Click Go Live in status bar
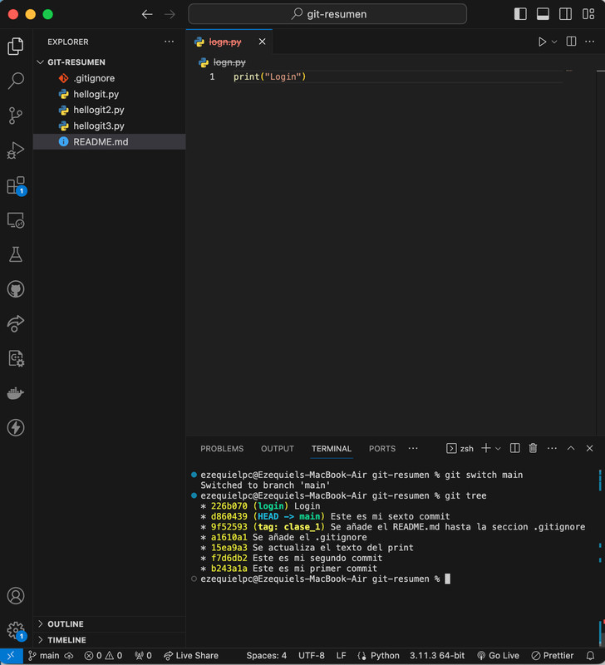Viewport: 605px width, 665px height. [x=498, y=656]
